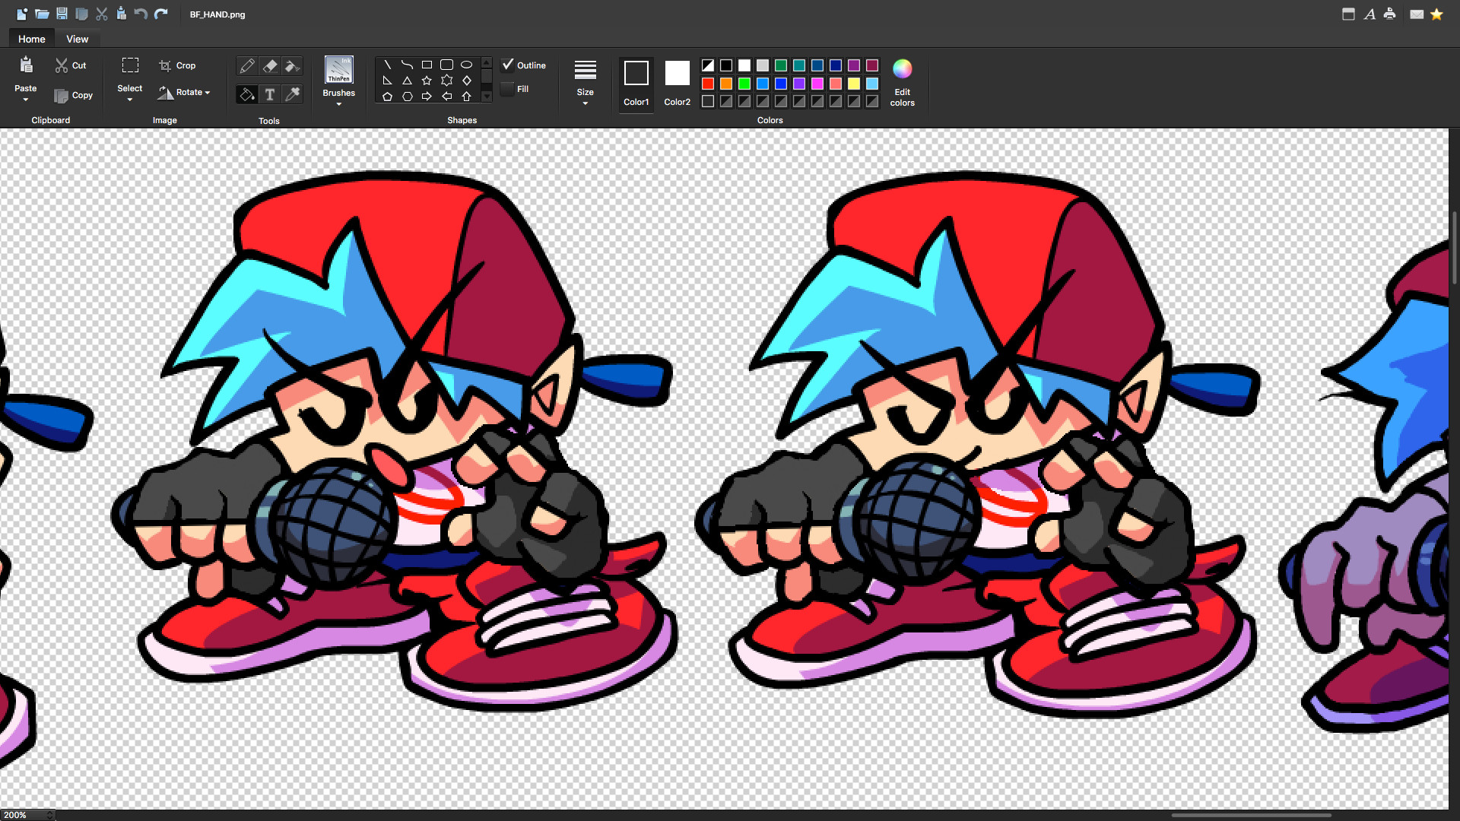Viewport: 1460px width, 821px height.
Task: Select the five-point star shape
Action: pyautogui.click(x=427, y=81)
